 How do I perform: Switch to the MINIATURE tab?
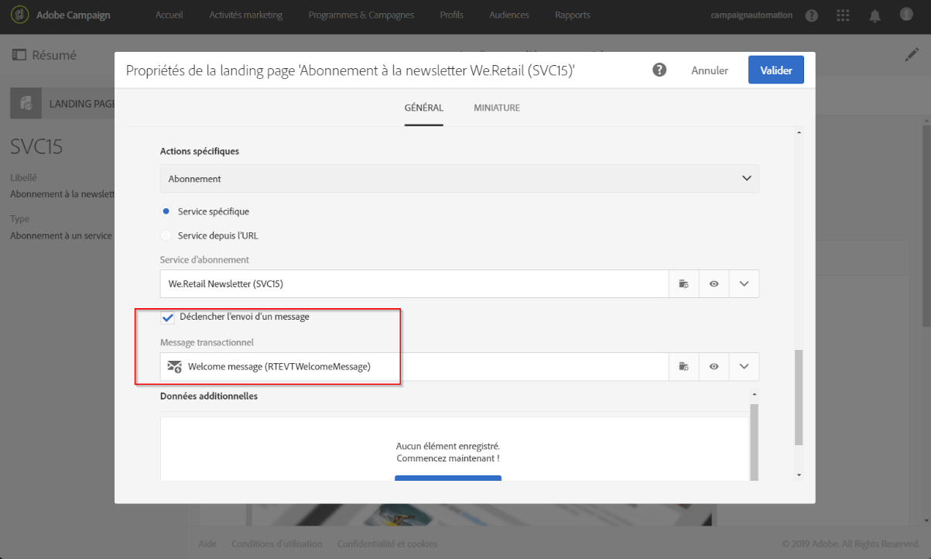(x=497, y=108)
